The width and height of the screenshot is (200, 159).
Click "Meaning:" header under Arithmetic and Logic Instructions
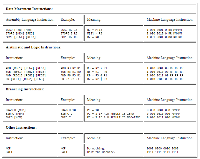point(94,58)
